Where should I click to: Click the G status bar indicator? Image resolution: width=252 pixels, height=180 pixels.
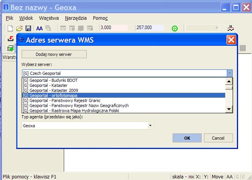click(x=237, y=177)
